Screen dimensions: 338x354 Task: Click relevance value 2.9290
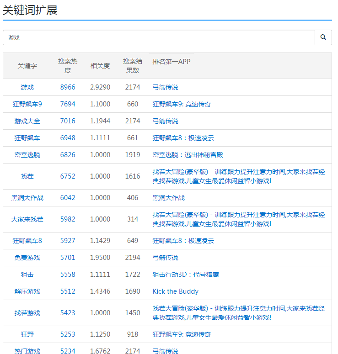pos(100,87)
